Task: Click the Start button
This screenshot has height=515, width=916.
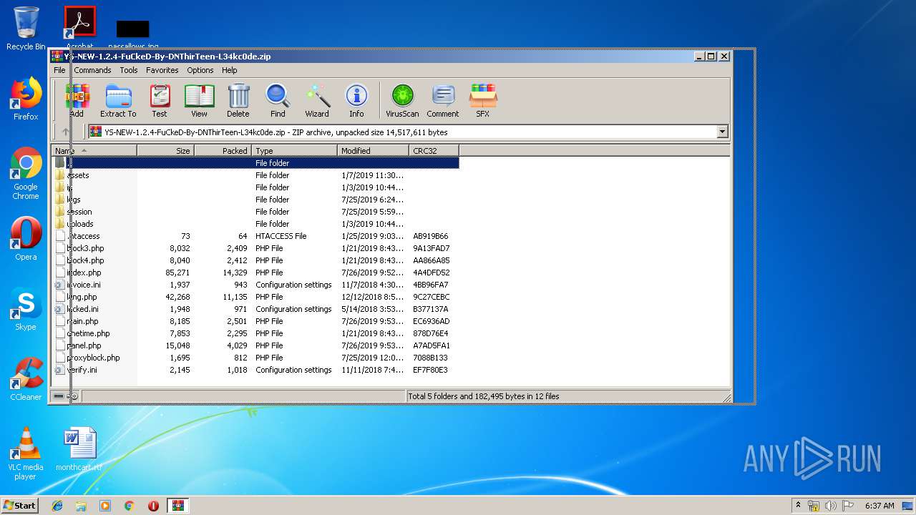Action: tap(20, 506)
